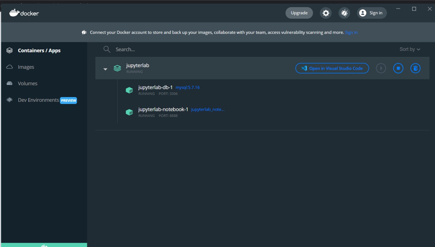Open the mysql:5.7.16 image link

coord(188,87)
